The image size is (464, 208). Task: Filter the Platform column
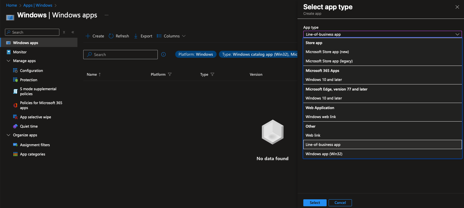[170, 75]
